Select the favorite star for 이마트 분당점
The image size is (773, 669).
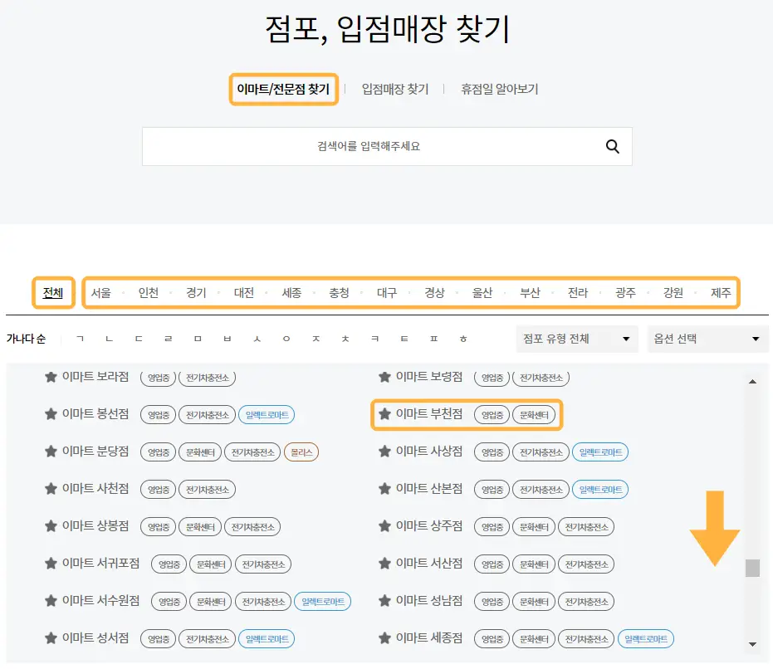48,452
